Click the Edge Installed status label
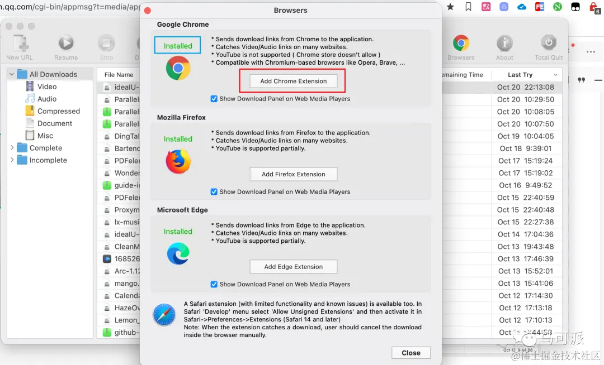The height and width of the screenshot is (365, 604). 178,232
